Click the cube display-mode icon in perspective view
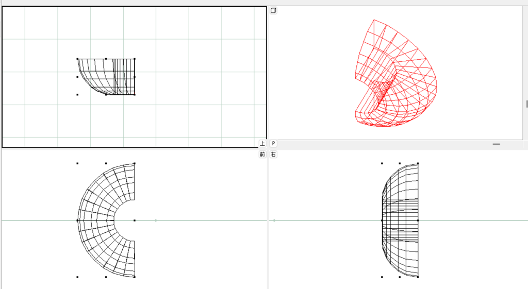The width and height of the screenshot is (528, 289). pos(273,10)
